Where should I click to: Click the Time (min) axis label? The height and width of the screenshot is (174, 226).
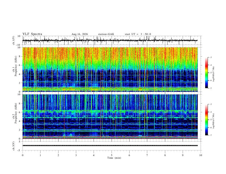tap(114, 158)
